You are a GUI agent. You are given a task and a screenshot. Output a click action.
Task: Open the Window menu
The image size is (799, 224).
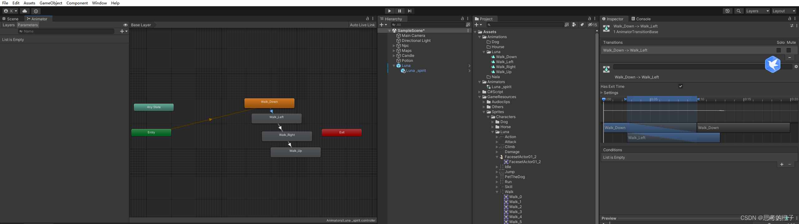click(99, 3)
